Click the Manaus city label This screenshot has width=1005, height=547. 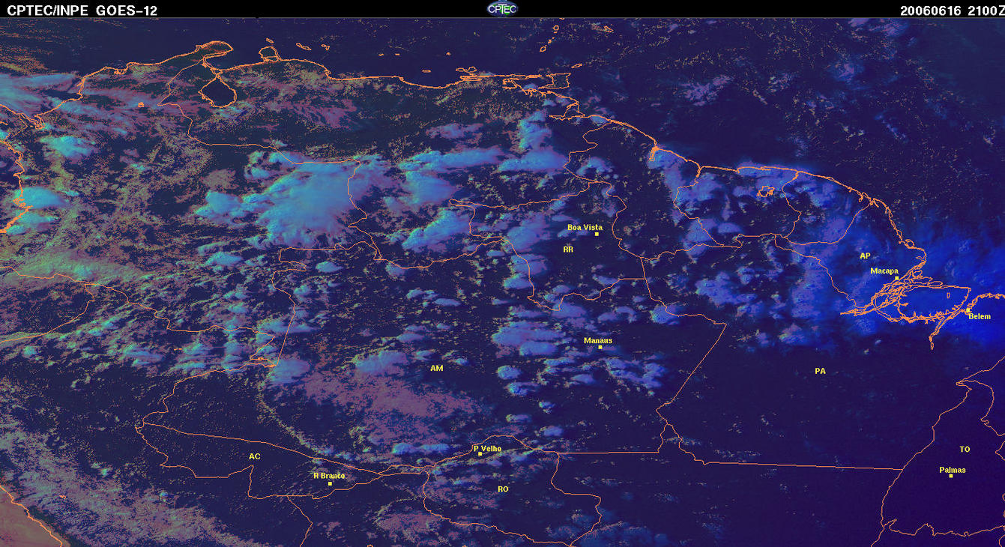[598, 340]
